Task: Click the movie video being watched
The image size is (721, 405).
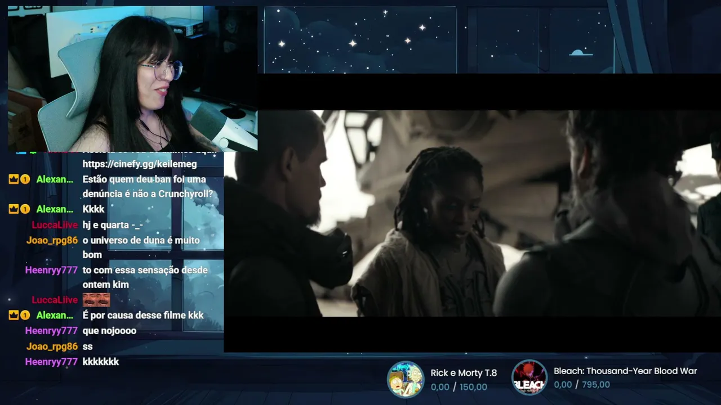Action: point(473,213)
